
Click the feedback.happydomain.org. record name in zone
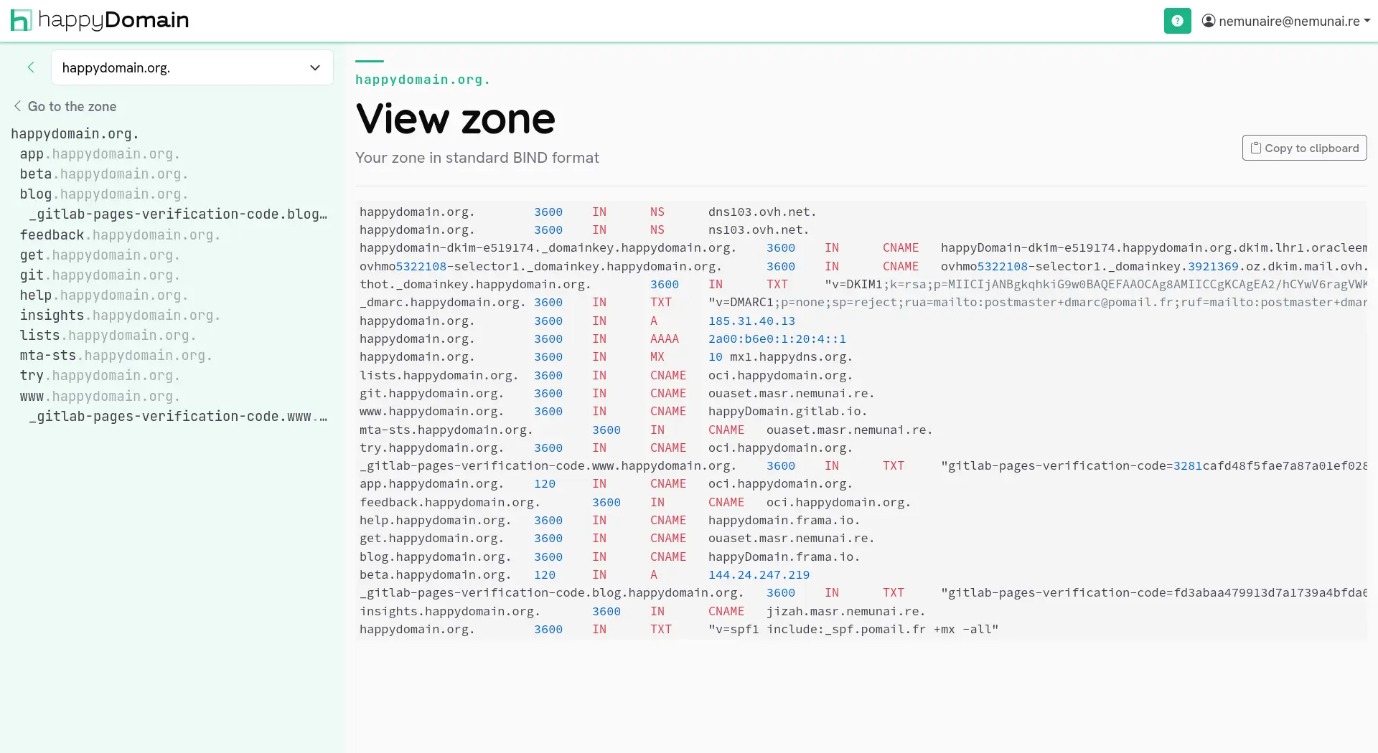[x=449, y=502]
